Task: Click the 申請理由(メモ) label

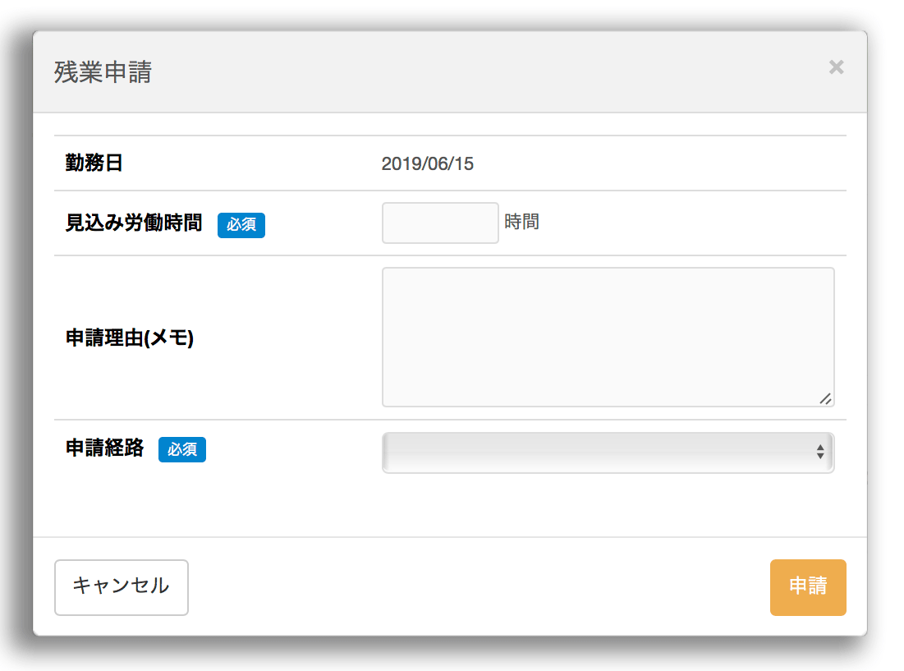Action: 130,338
